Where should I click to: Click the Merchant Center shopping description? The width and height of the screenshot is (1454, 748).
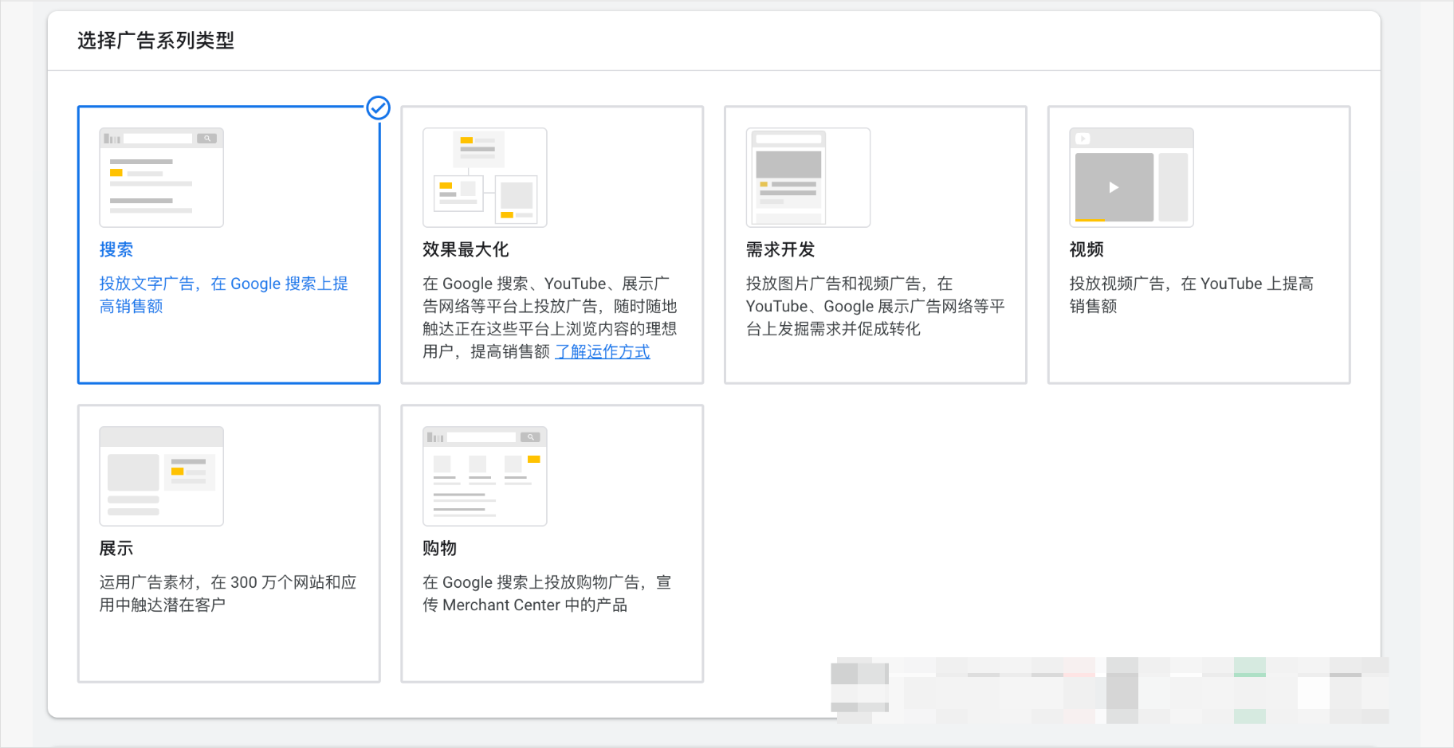tap(547, 593)
